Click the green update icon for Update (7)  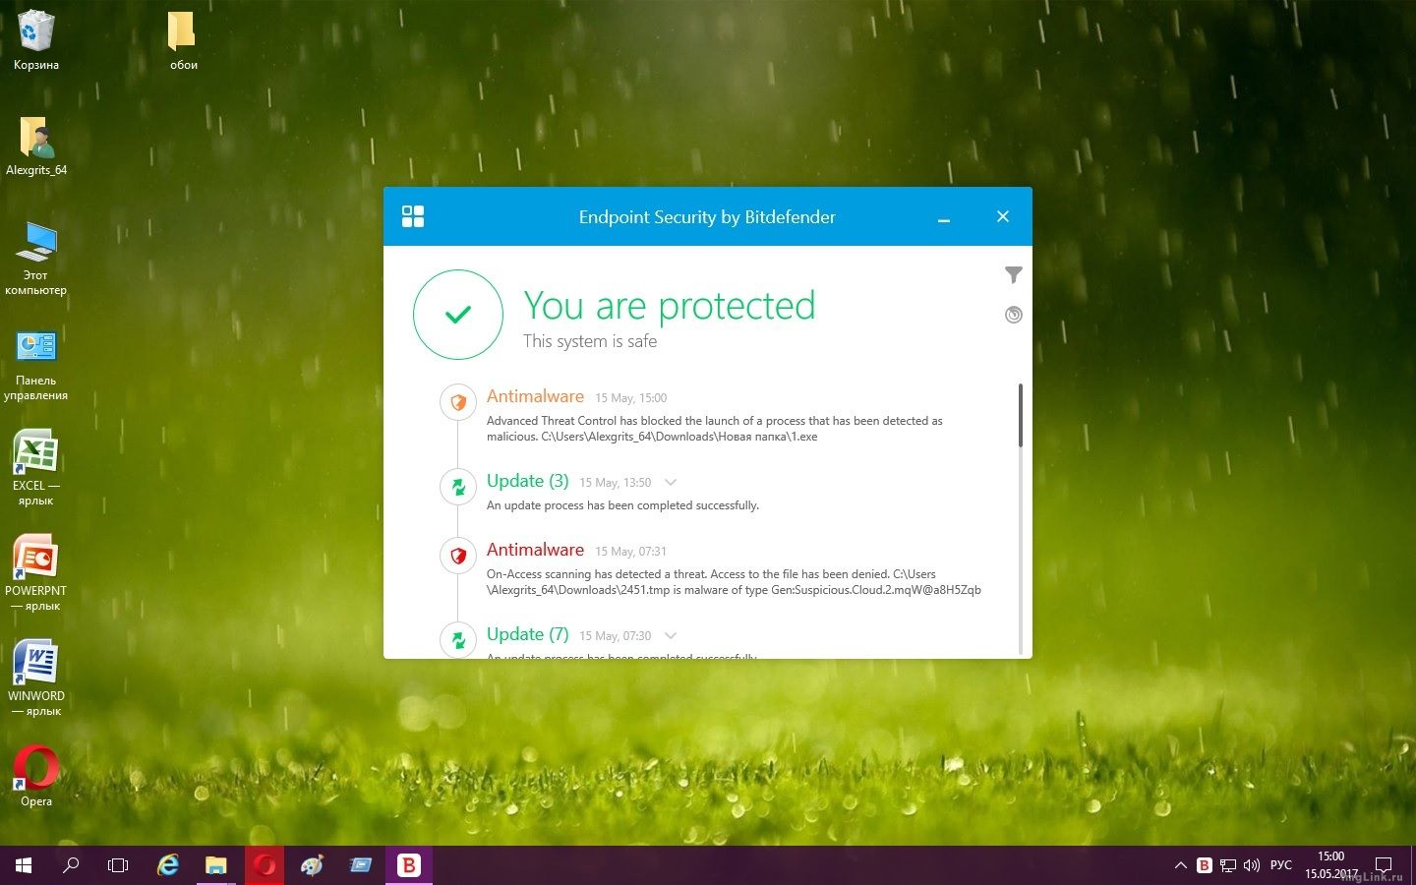click(x=458, y=639)
